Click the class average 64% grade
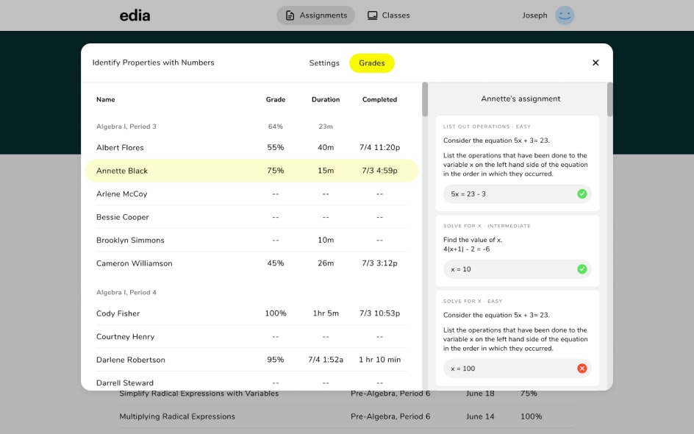The image size is (694, 434). (275, 127)
